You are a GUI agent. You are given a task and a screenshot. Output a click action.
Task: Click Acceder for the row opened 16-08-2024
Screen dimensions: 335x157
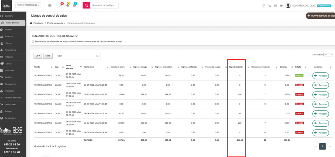pyautogui.click(x=321, y=104)
